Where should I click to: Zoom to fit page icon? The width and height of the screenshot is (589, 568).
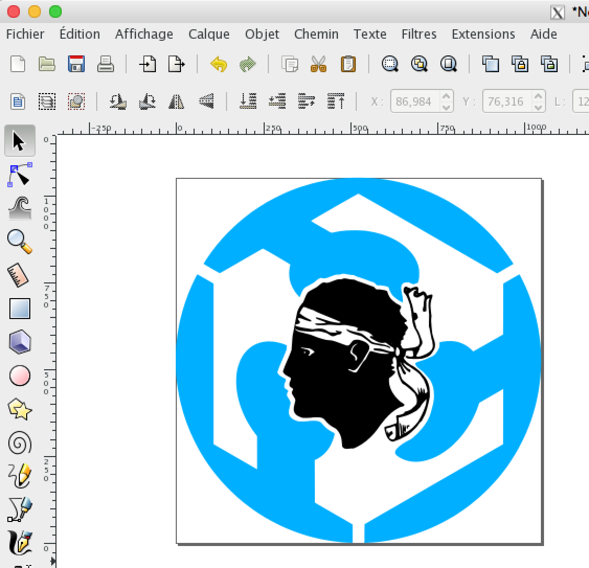(448, 64)
